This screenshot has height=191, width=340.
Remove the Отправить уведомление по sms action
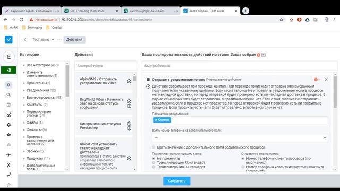click(326, 80)
